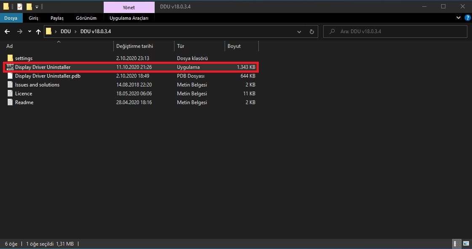The height and width of the screenshot is (249, 472).
Task: Minimize the DDU v18.0.3.4 window
Action: [x=424, y=6]
